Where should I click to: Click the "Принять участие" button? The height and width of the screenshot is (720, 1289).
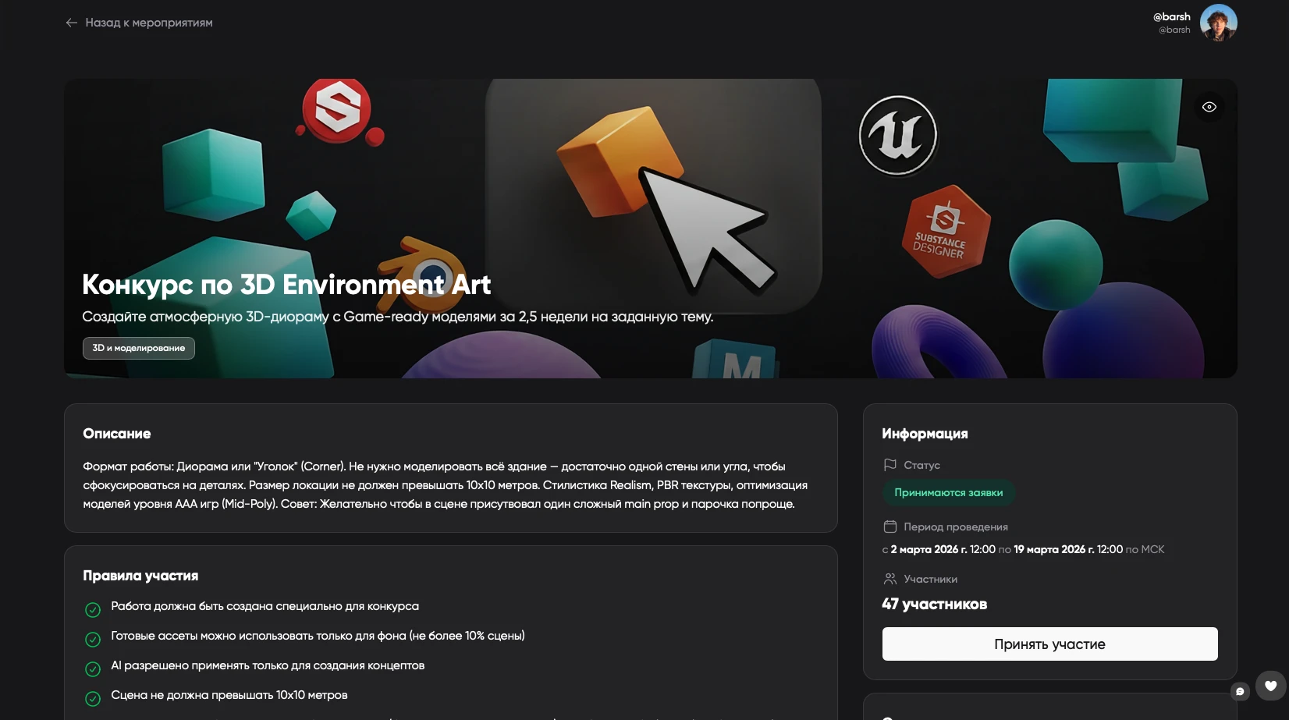pos(1049,644)
